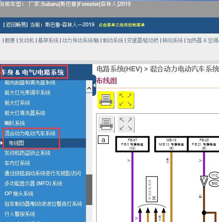Image resolution: width=219 pixels, height=222 pixels.
Task: Select 行人警报系统 in the sidebar
Action: click(x=20, y=214)
